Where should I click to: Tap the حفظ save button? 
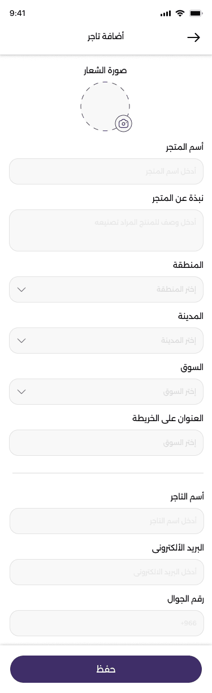(x=106, y=669)
